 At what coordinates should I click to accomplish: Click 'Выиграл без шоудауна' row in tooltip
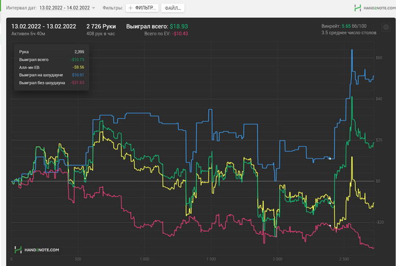[51, 83]
